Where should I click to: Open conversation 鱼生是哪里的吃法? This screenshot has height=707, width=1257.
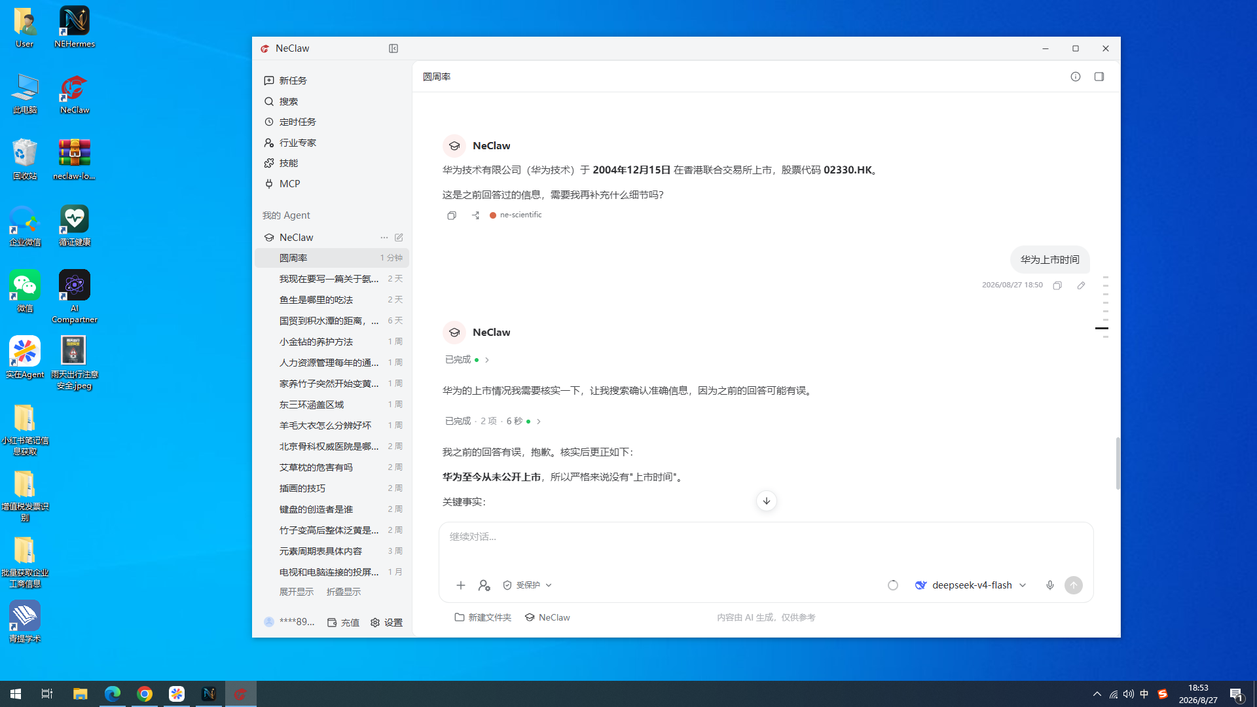[332, 300]
